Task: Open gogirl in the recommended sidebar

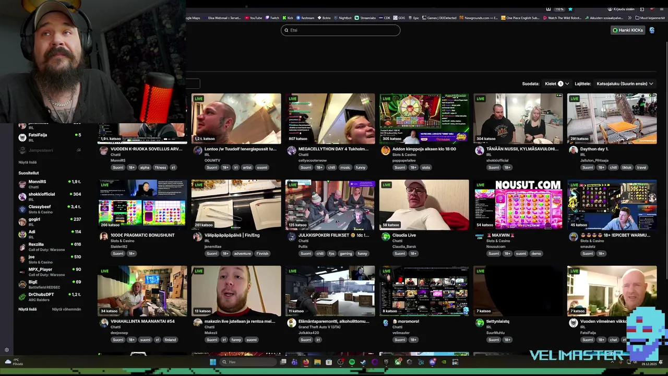Action: click(x=50, y=221)
